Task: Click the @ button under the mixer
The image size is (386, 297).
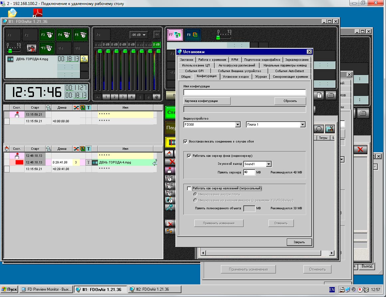Action: [x=157, y=97]
